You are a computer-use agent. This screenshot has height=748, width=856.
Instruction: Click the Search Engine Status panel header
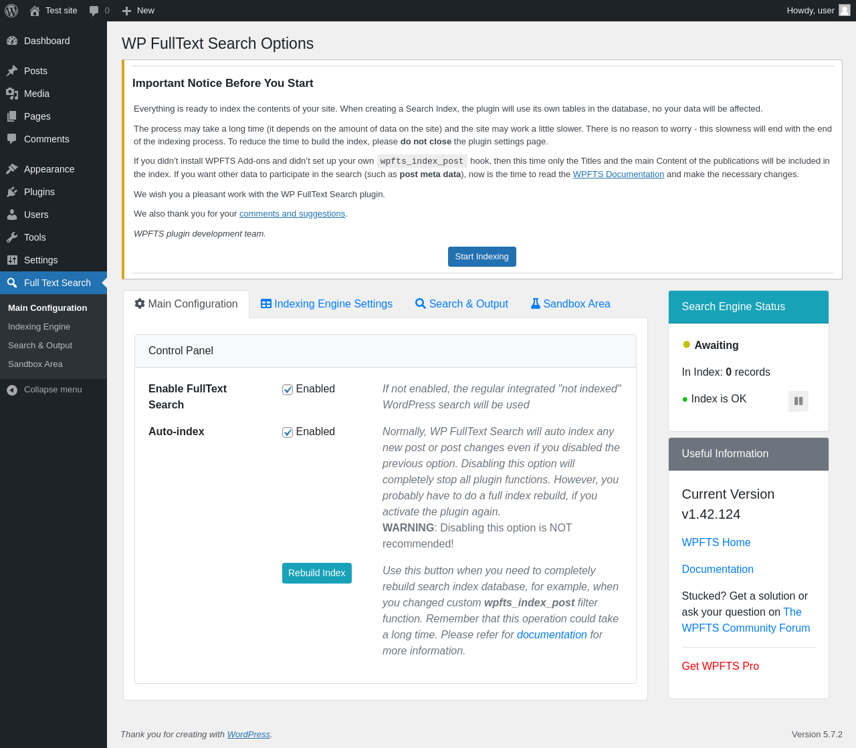[748, 307]
